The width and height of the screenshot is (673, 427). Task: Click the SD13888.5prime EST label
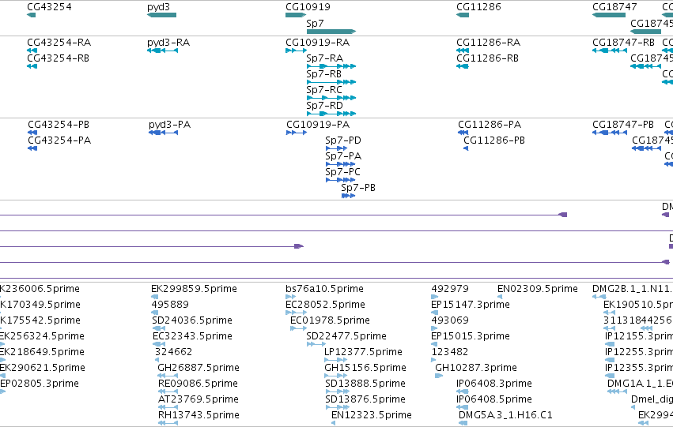tap(365, 384)
